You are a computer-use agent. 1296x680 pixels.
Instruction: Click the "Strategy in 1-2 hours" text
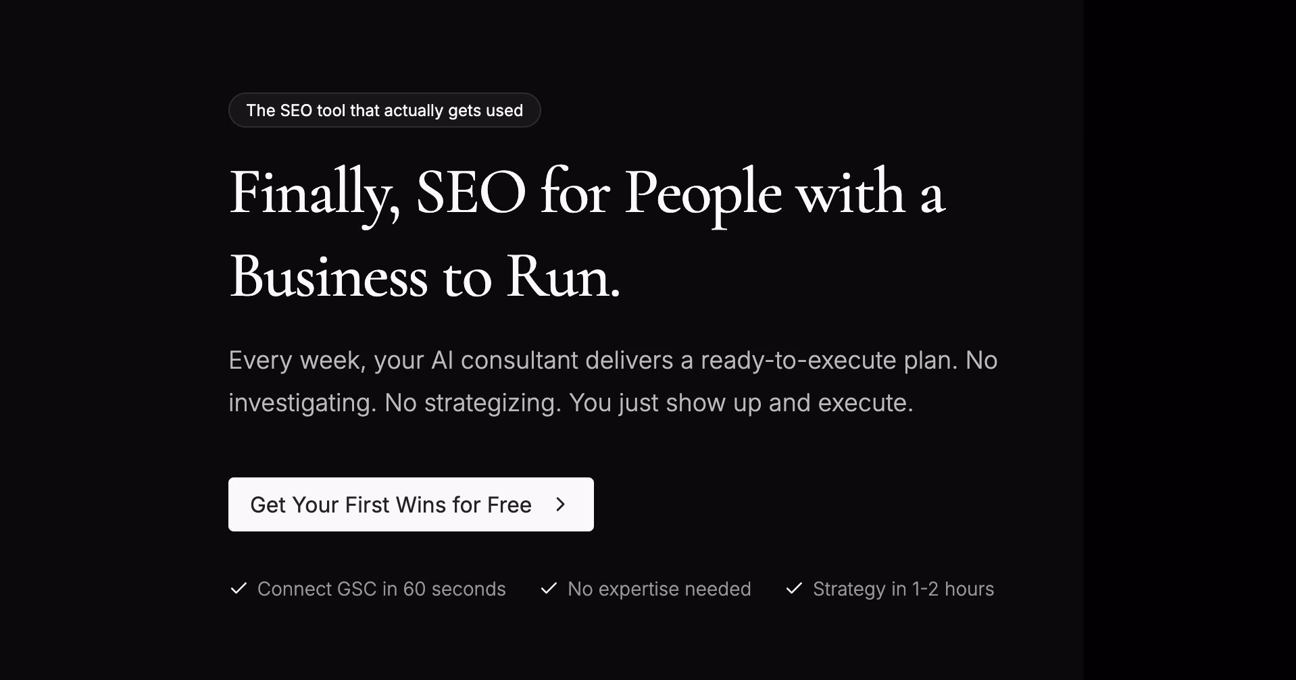pyautogui.click(x=903, y=589)
